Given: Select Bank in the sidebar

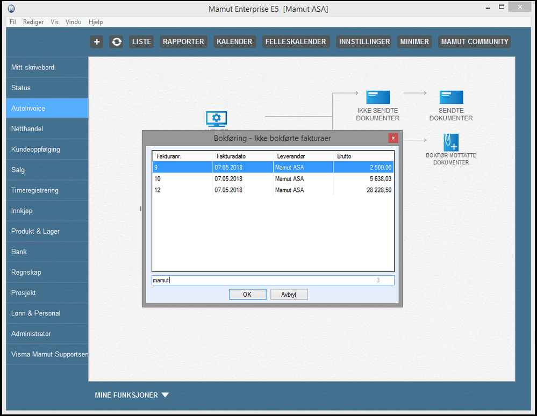Looking at the screenshot, I should (x=47, y=252).
